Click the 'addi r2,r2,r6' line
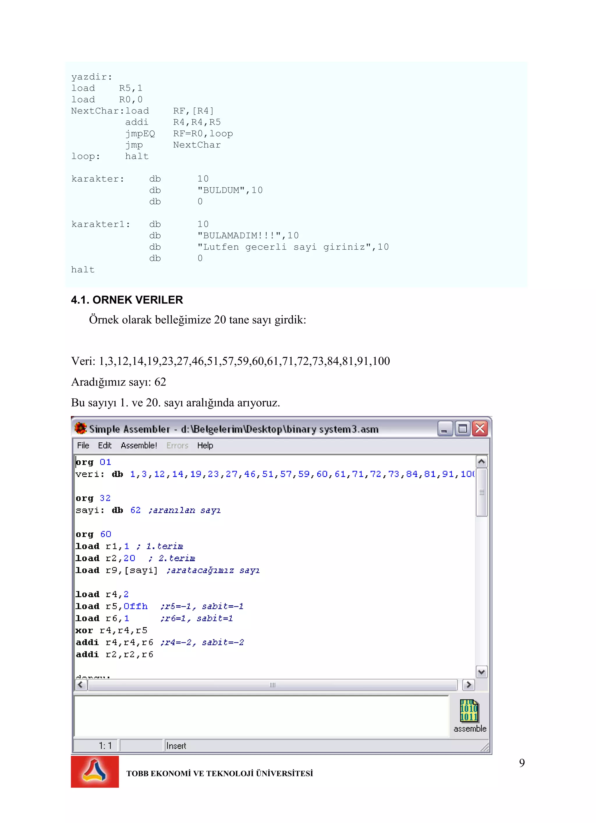 [x=114, y=654]
